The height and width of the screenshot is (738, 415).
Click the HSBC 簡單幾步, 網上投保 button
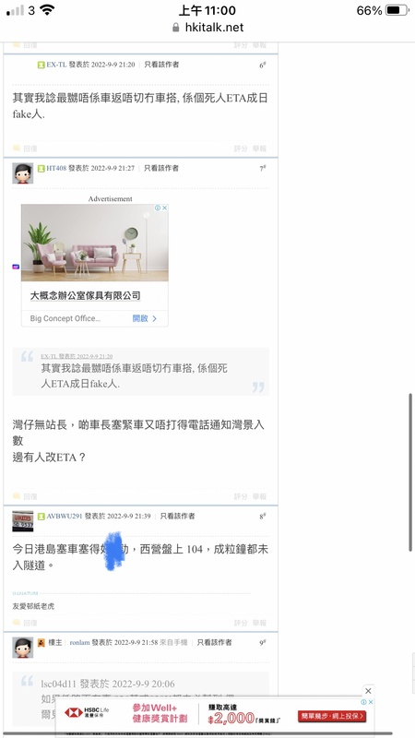pyautogui.click(x=332, y=716)
